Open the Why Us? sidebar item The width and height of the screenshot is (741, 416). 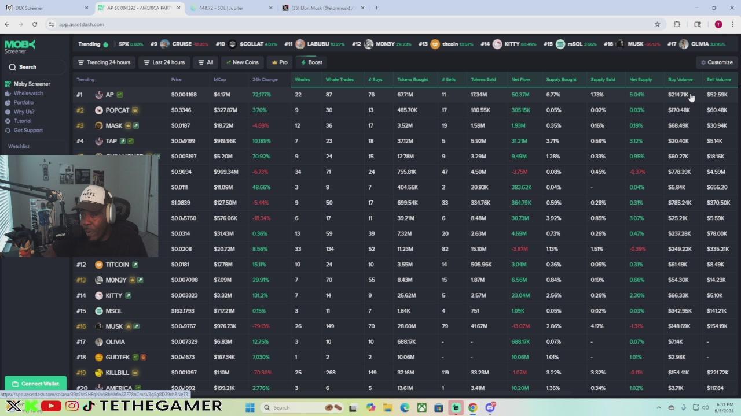pyautogui.click(x=20, y=112)
